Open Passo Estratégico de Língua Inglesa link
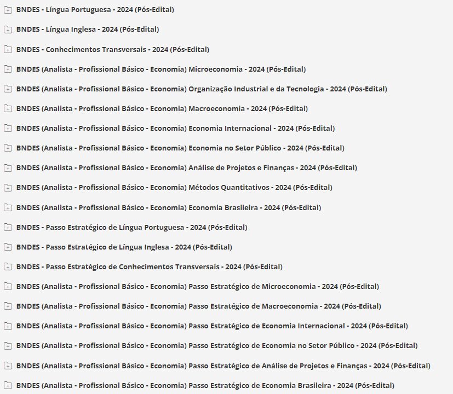Screen dimensions: 453x394 (x=124, y=247)
